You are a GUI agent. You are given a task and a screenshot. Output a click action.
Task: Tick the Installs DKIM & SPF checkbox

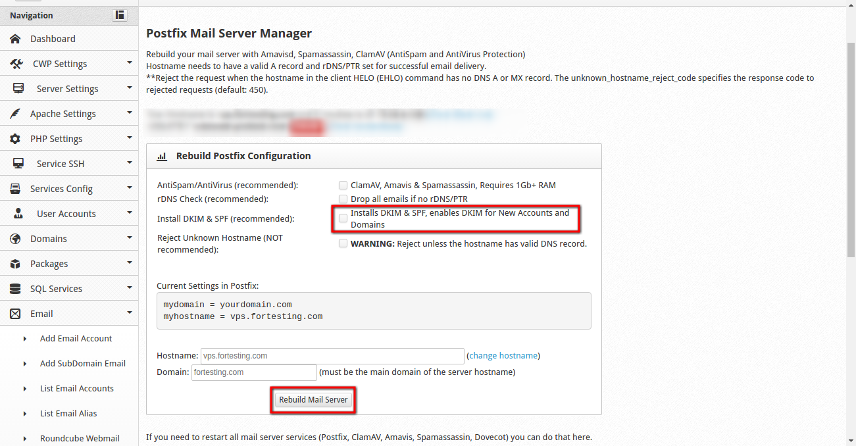(343, 218)
